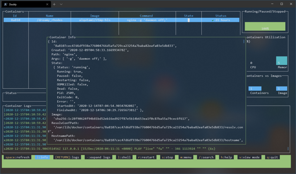Click the Id column header
296x174 pixels.
pos(15,16)
